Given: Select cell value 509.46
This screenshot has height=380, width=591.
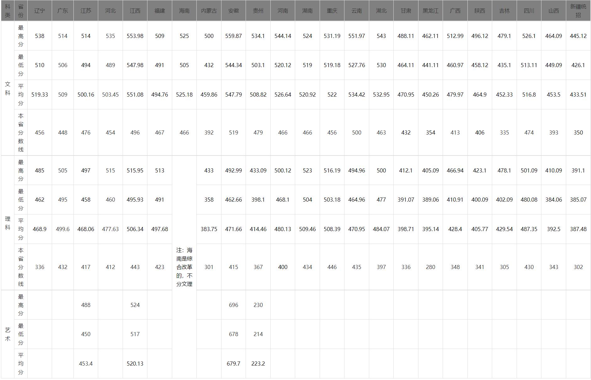Looking at the screenshot, I should tap(307, 229).
